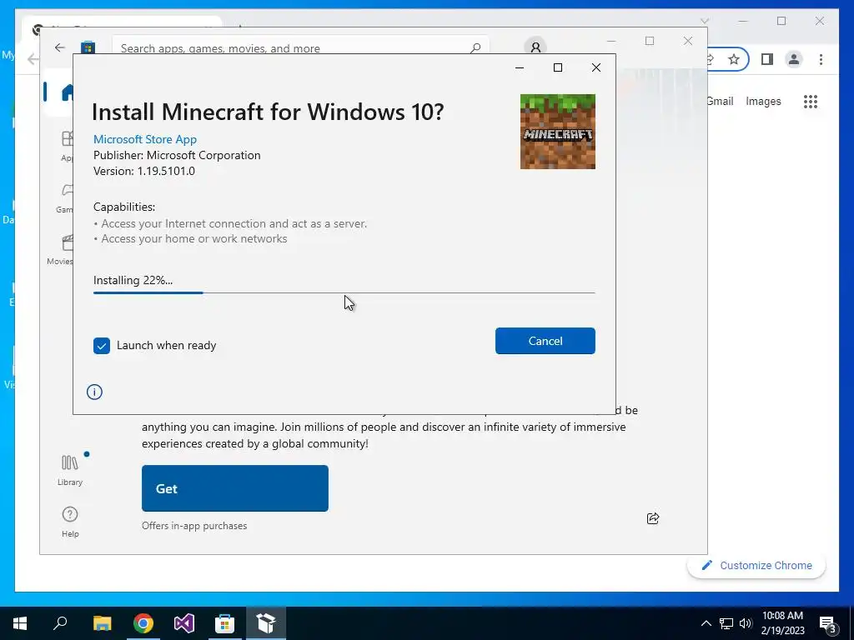Viewport: 854px width, 640px height.
Task: Switch to Chrome from taskbar
Action: [x=143, y=623]
